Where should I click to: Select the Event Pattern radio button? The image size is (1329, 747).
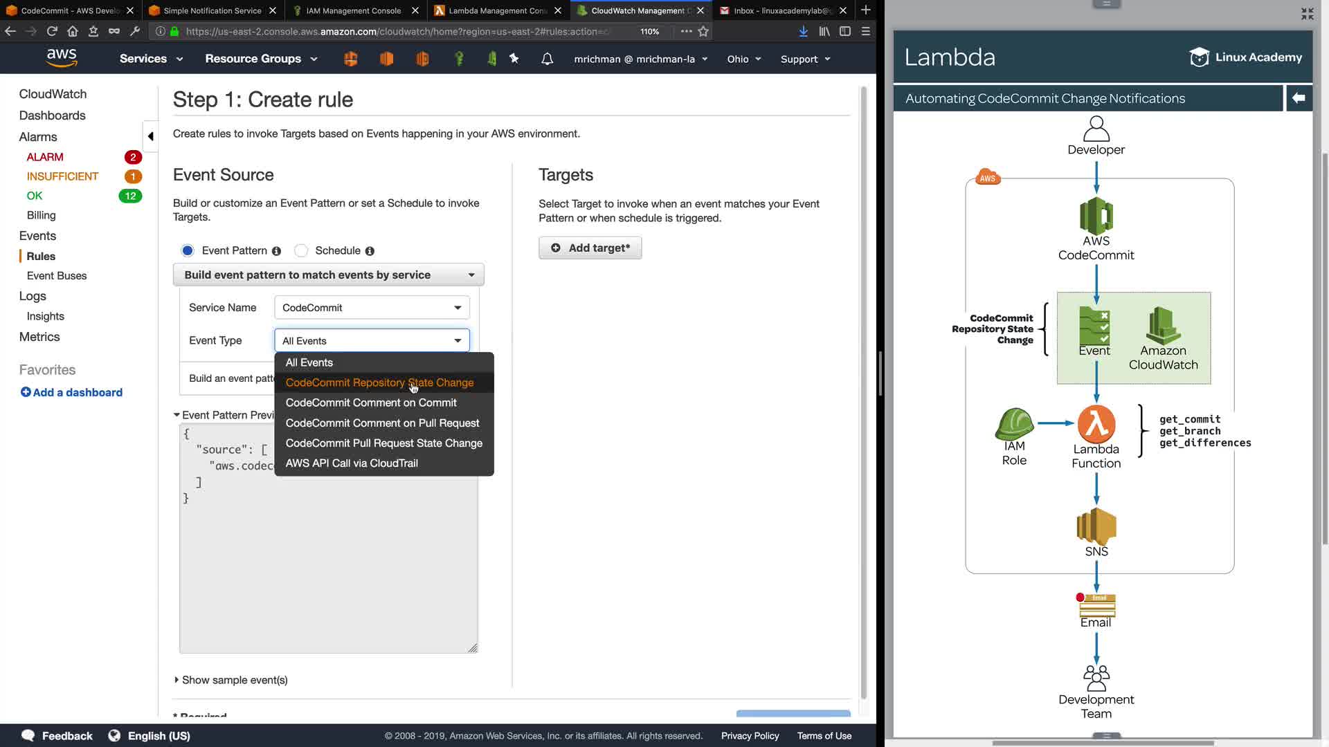click(188, 250)
